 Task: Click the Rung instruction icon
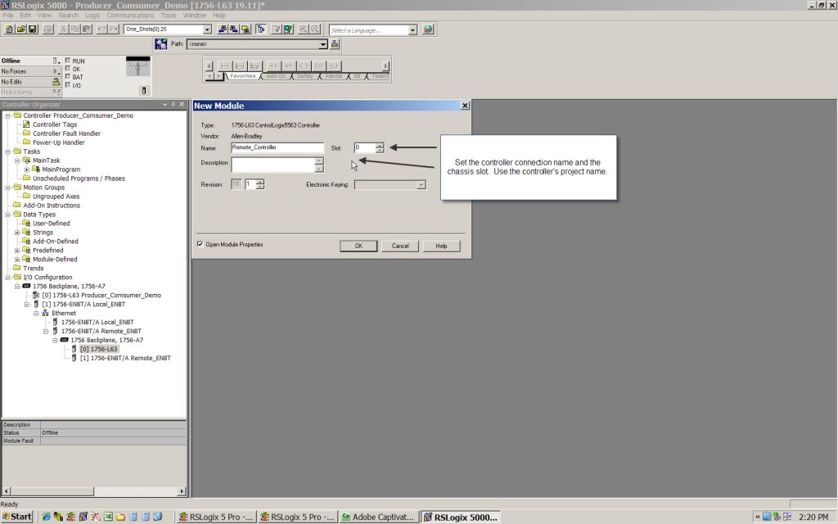(x=225, y=66)
